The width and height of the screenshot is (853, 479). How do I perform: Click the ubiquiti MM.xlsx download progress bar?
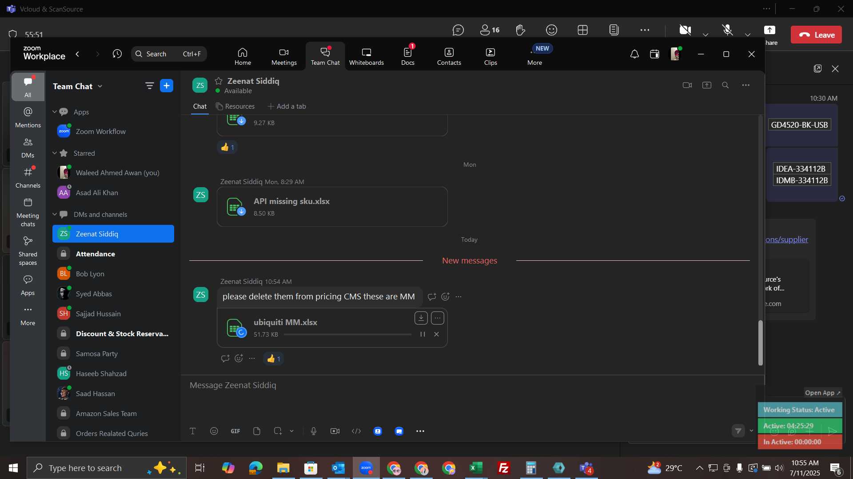(x=347, y=334)
